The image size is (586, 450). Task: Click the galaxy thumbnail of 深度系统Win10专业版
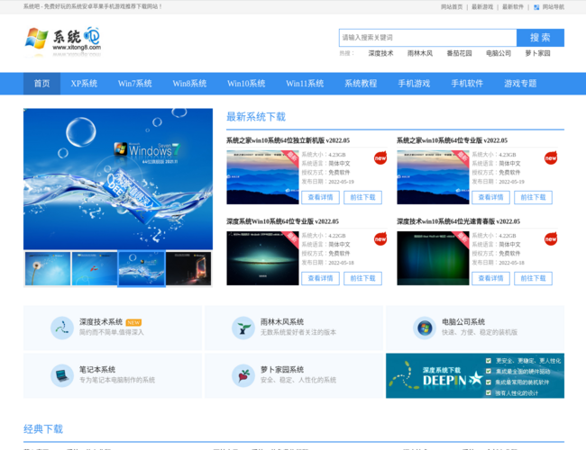262,258
